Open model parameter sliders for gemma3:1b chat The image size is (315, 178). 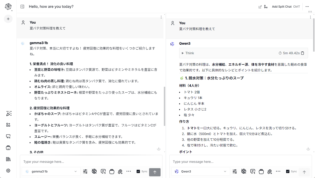click(x=85, y=171)
